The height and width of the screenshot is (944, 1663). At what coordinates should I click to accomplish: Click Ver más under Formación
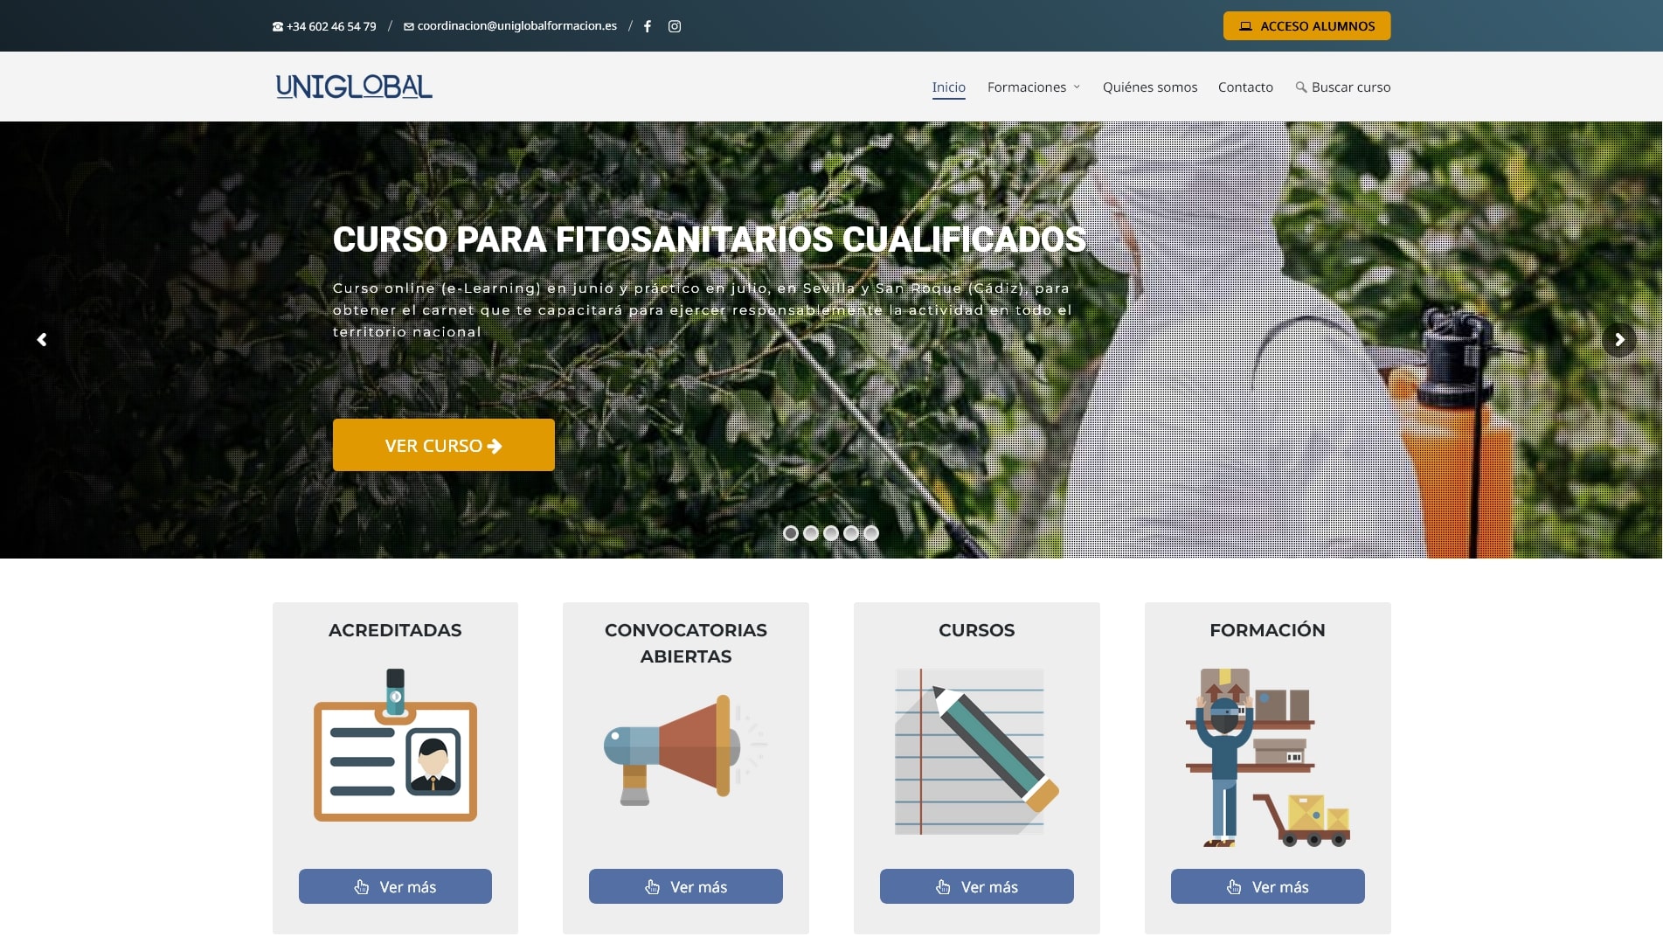tap(1267, 886)
